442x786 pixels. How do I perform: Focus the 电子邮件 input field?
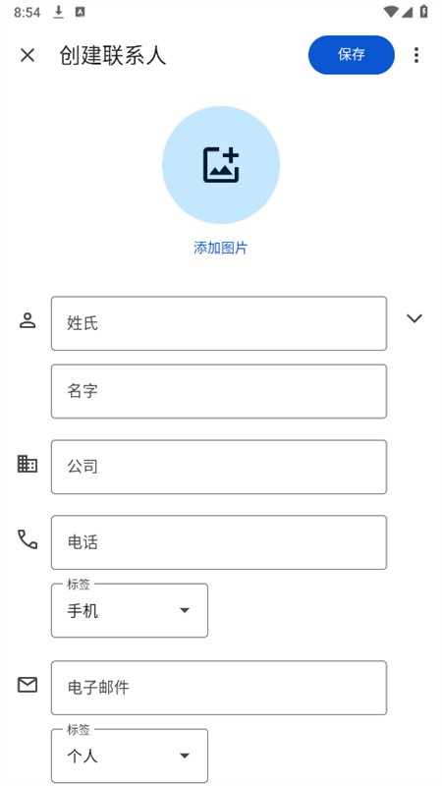[219, 688]
